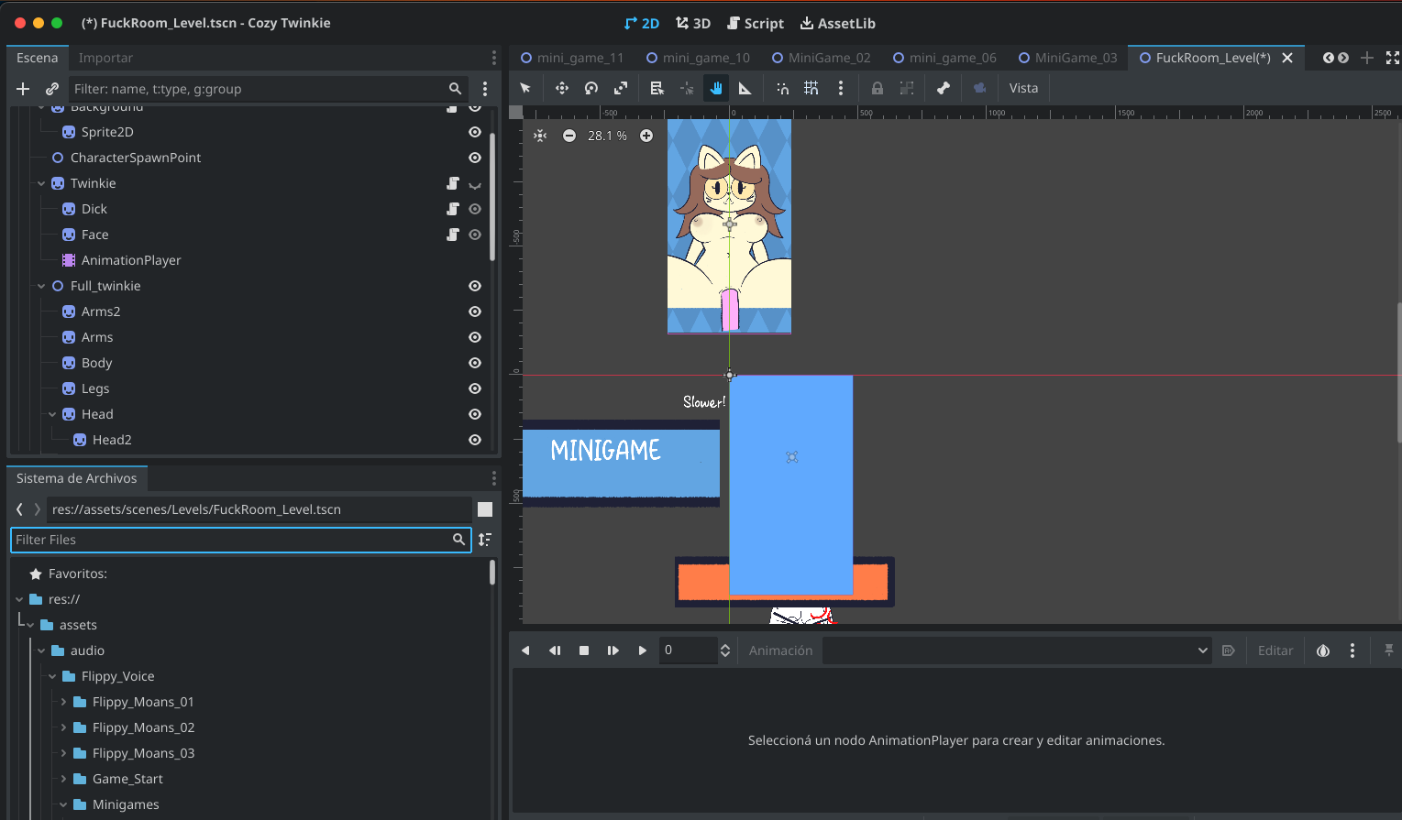Toggle grid snap in the toolbar
Screen dimensions: 1402x820
[x=811, y=88]
